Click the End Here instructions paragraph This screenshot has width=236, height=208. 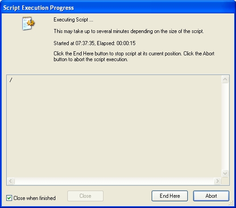point(134,57)
